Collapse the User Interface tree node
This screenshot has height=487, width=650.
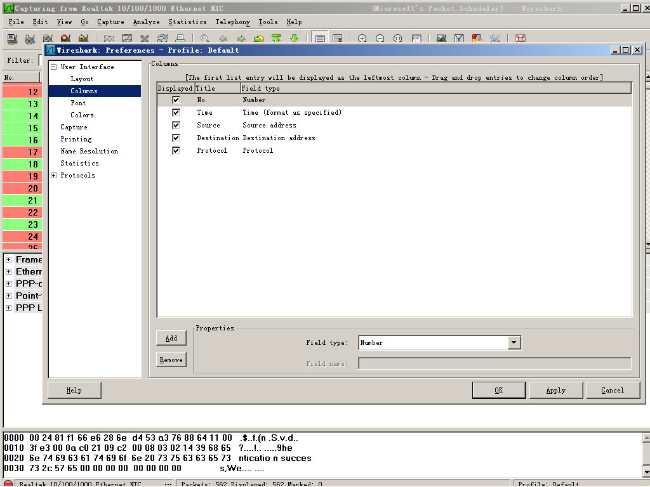(53, 67)
